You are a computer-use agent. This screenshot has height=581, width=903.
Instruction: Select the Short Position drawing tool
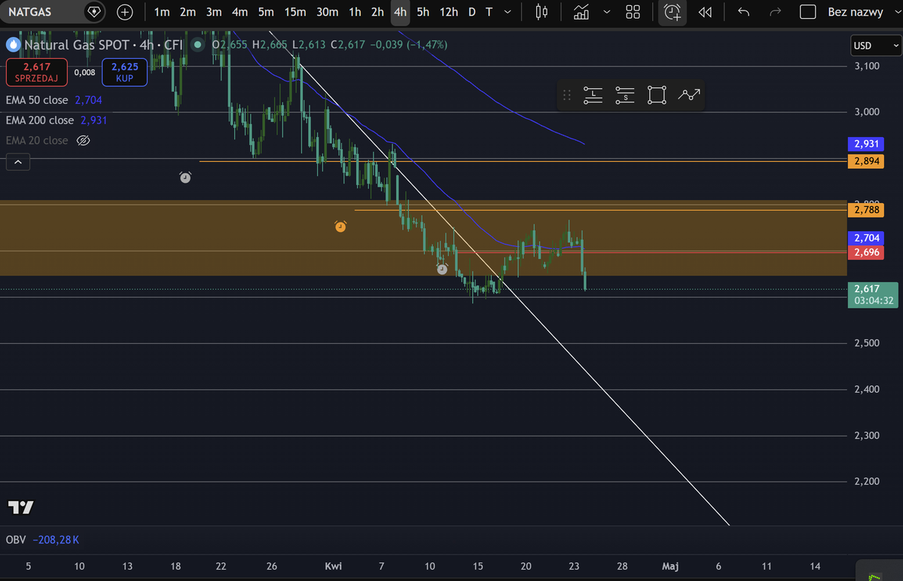(x=624, y=95)
